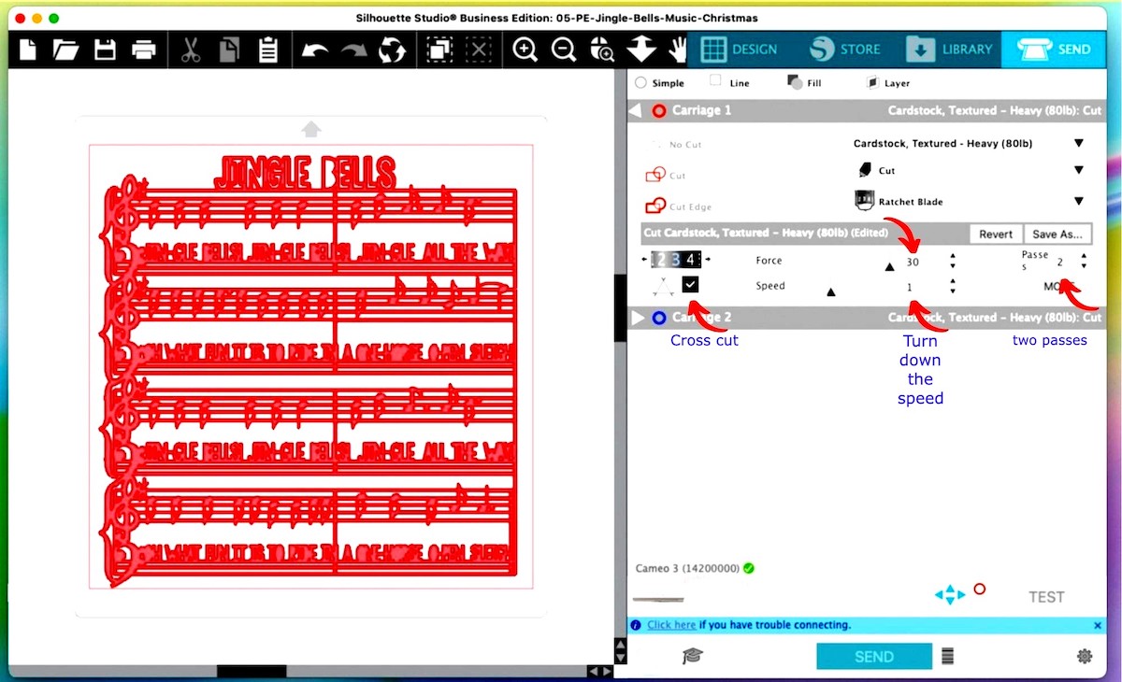The height and width of the screenshot is (682, 1122).
Task: Enable the Line checkbox
Action: [x=715, y=81]
